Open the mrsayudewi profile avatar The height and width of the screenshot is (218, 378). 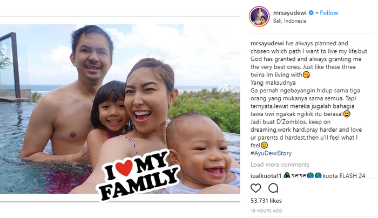(x=259, y=16)
